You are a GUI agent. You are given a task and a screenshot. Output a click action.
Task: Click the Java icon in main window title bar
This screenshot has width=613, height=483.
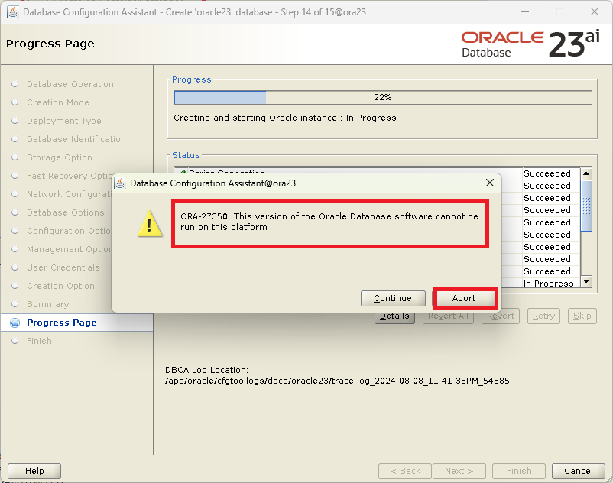(13, 11)
